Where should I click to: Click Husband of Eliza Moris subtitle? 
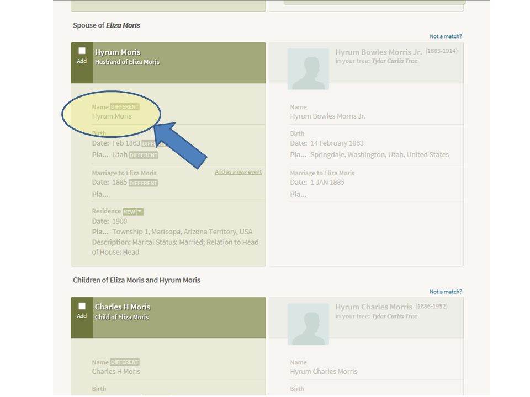point(127,62)
